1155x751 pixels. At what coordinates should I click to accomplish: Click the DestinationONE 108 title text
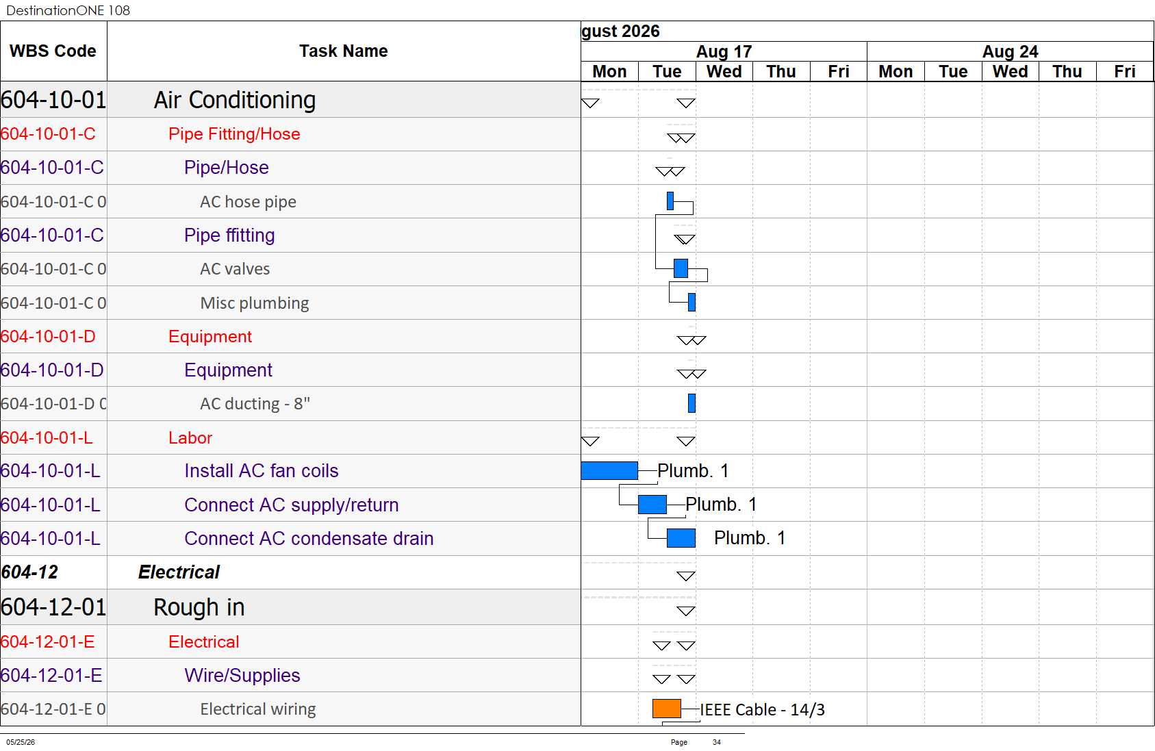point(68,10)
